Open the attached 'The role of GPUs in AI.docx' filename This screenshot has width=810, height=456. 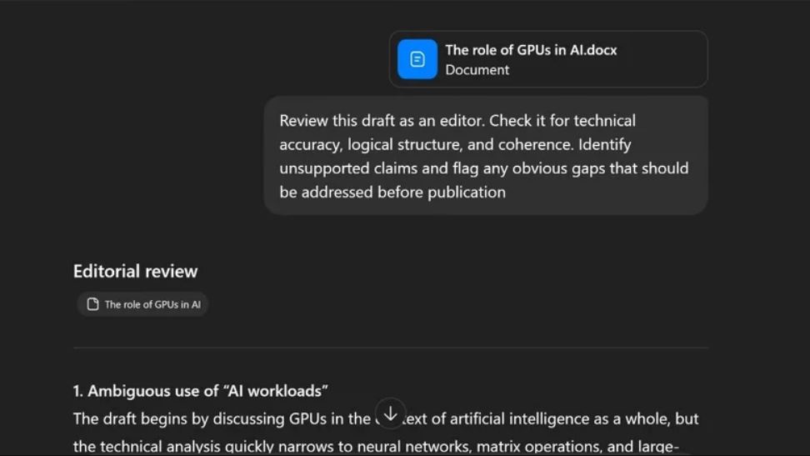click(531, 50)
